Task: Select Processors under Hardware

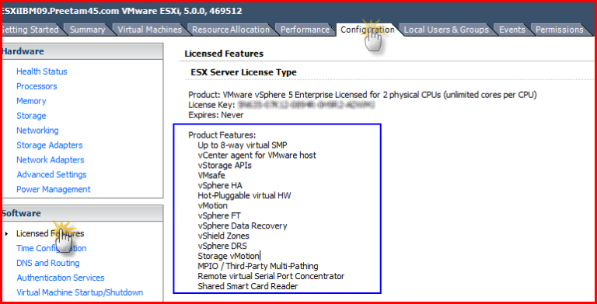Action: (37, 86)
